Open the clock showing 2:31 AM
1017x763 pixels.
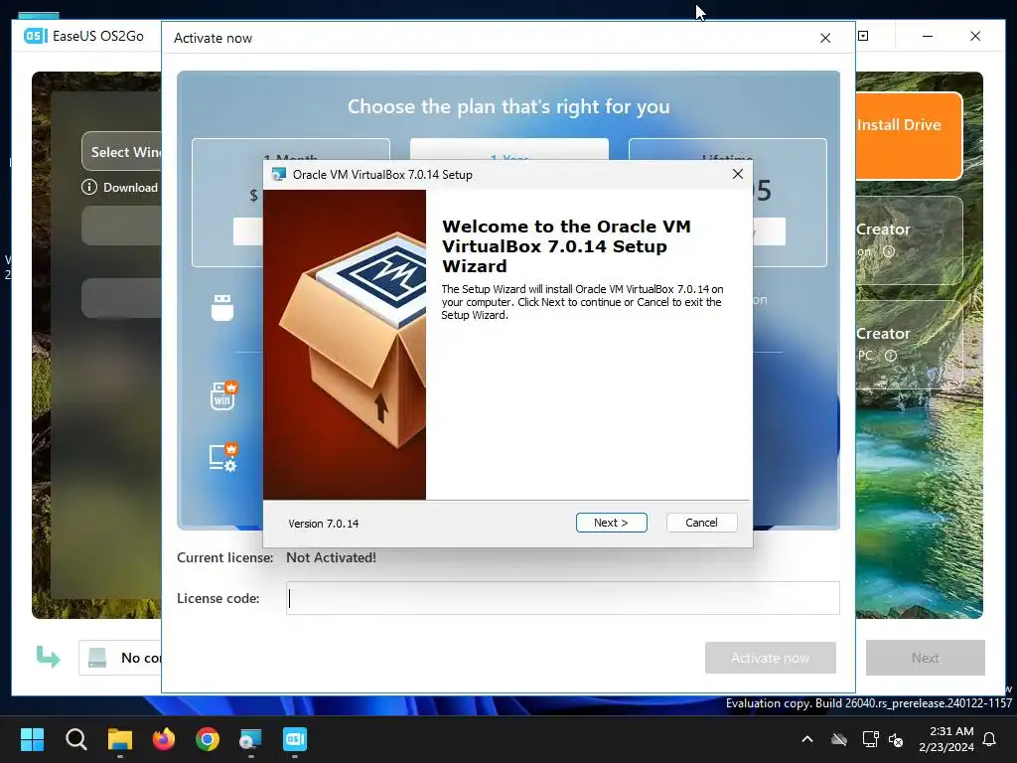pos(946,739)
